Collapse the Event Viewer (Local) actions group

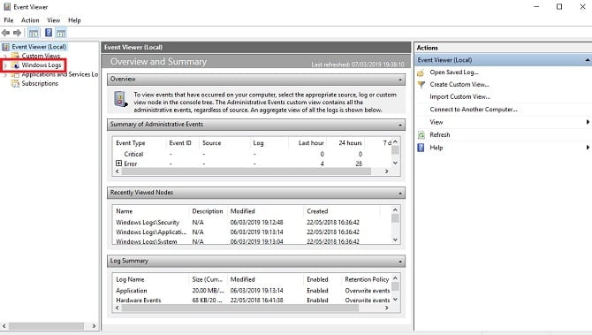point(588,60)
